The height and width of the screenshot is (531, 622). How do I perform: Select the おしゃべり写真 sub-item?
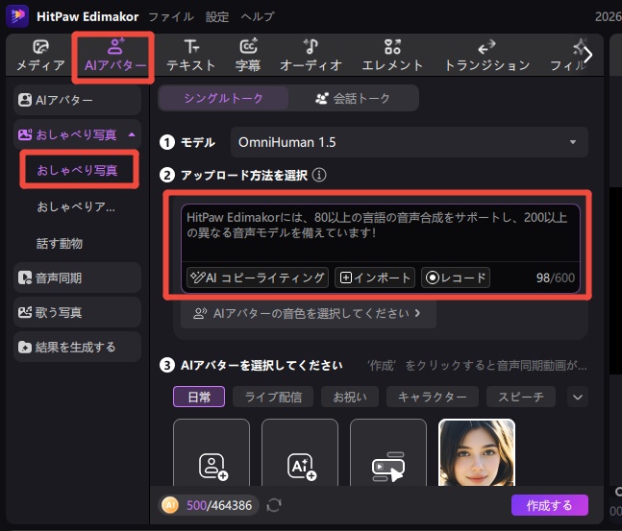pyautogui.click(x=77, y=170)
